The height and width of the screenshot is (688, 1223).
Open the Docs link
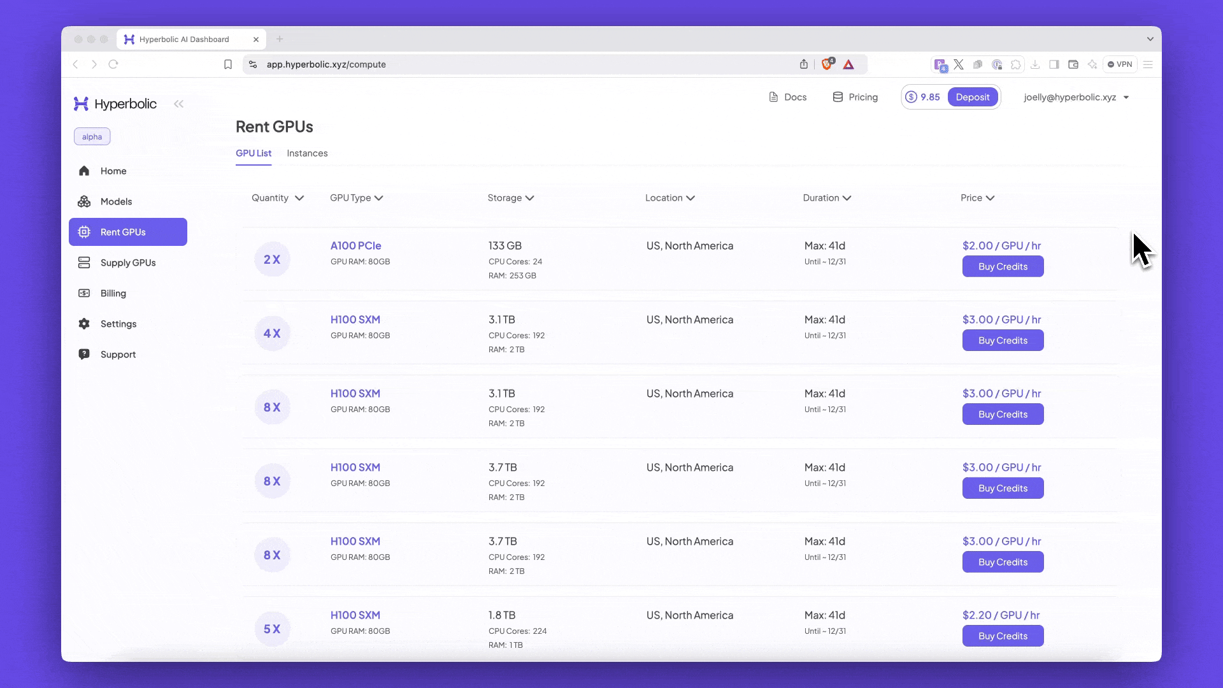[x=788, y=97]
